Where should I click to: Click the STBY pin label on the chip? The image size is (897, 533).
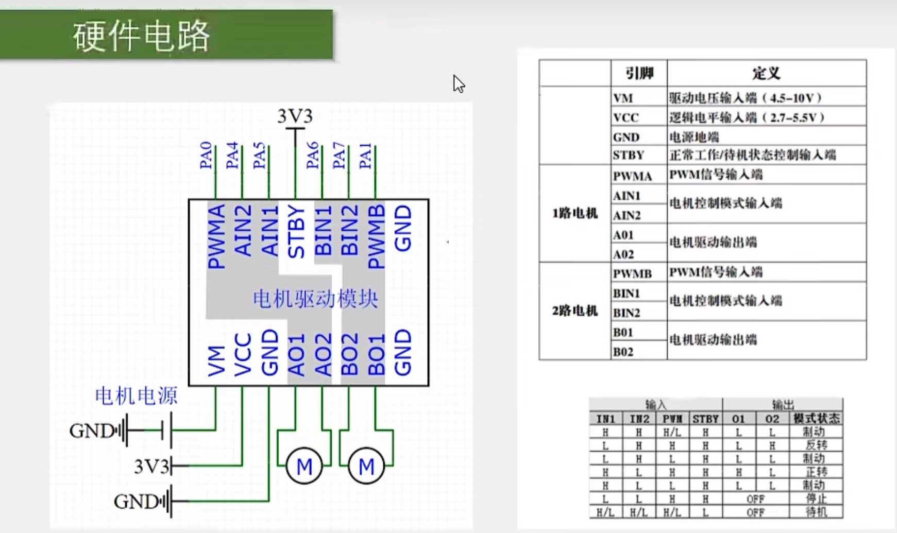click(x=296, y=231)
